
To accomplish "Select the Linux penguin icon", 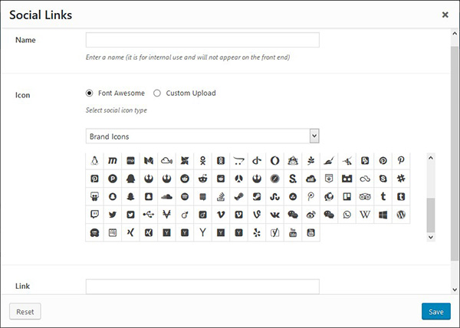I will click(x=94, y=161).
